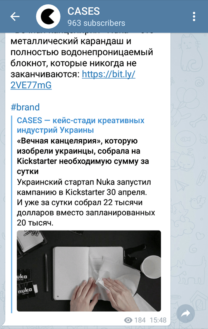Tap the round forward share arrow

point(186,313)
